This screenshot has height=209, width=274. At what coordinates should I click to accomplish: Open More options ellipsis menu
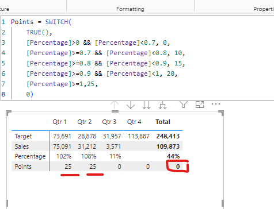pyautogui.click(x=216, y=104)
